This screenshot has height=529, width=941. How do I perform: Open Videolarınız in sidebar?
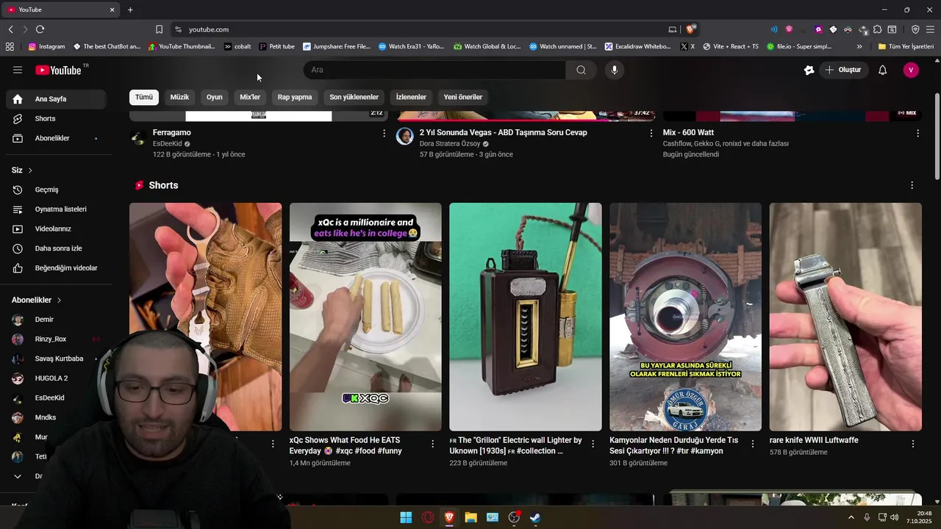(56, 228)
